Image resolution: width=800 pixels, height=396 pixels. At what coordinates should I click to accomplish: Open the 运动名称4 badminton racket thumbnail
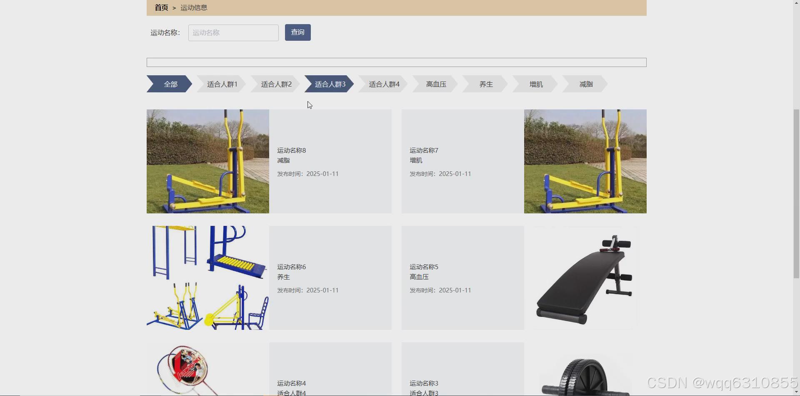pyautogui.click(x=208, y=369)
